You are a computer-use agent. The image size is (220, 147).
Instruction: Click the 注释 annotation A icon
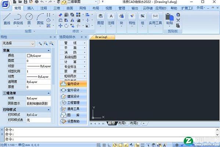(x=111, y=19)
